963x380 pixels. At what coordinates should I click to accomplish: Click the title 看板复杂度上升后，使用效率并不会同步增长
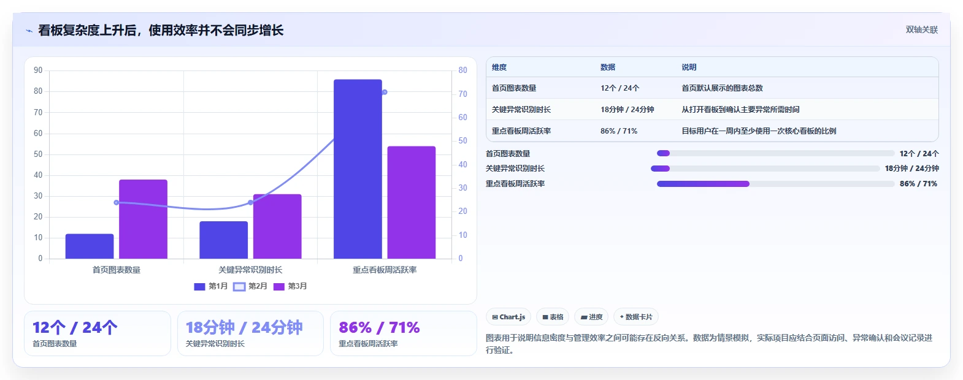pos(161,30)
